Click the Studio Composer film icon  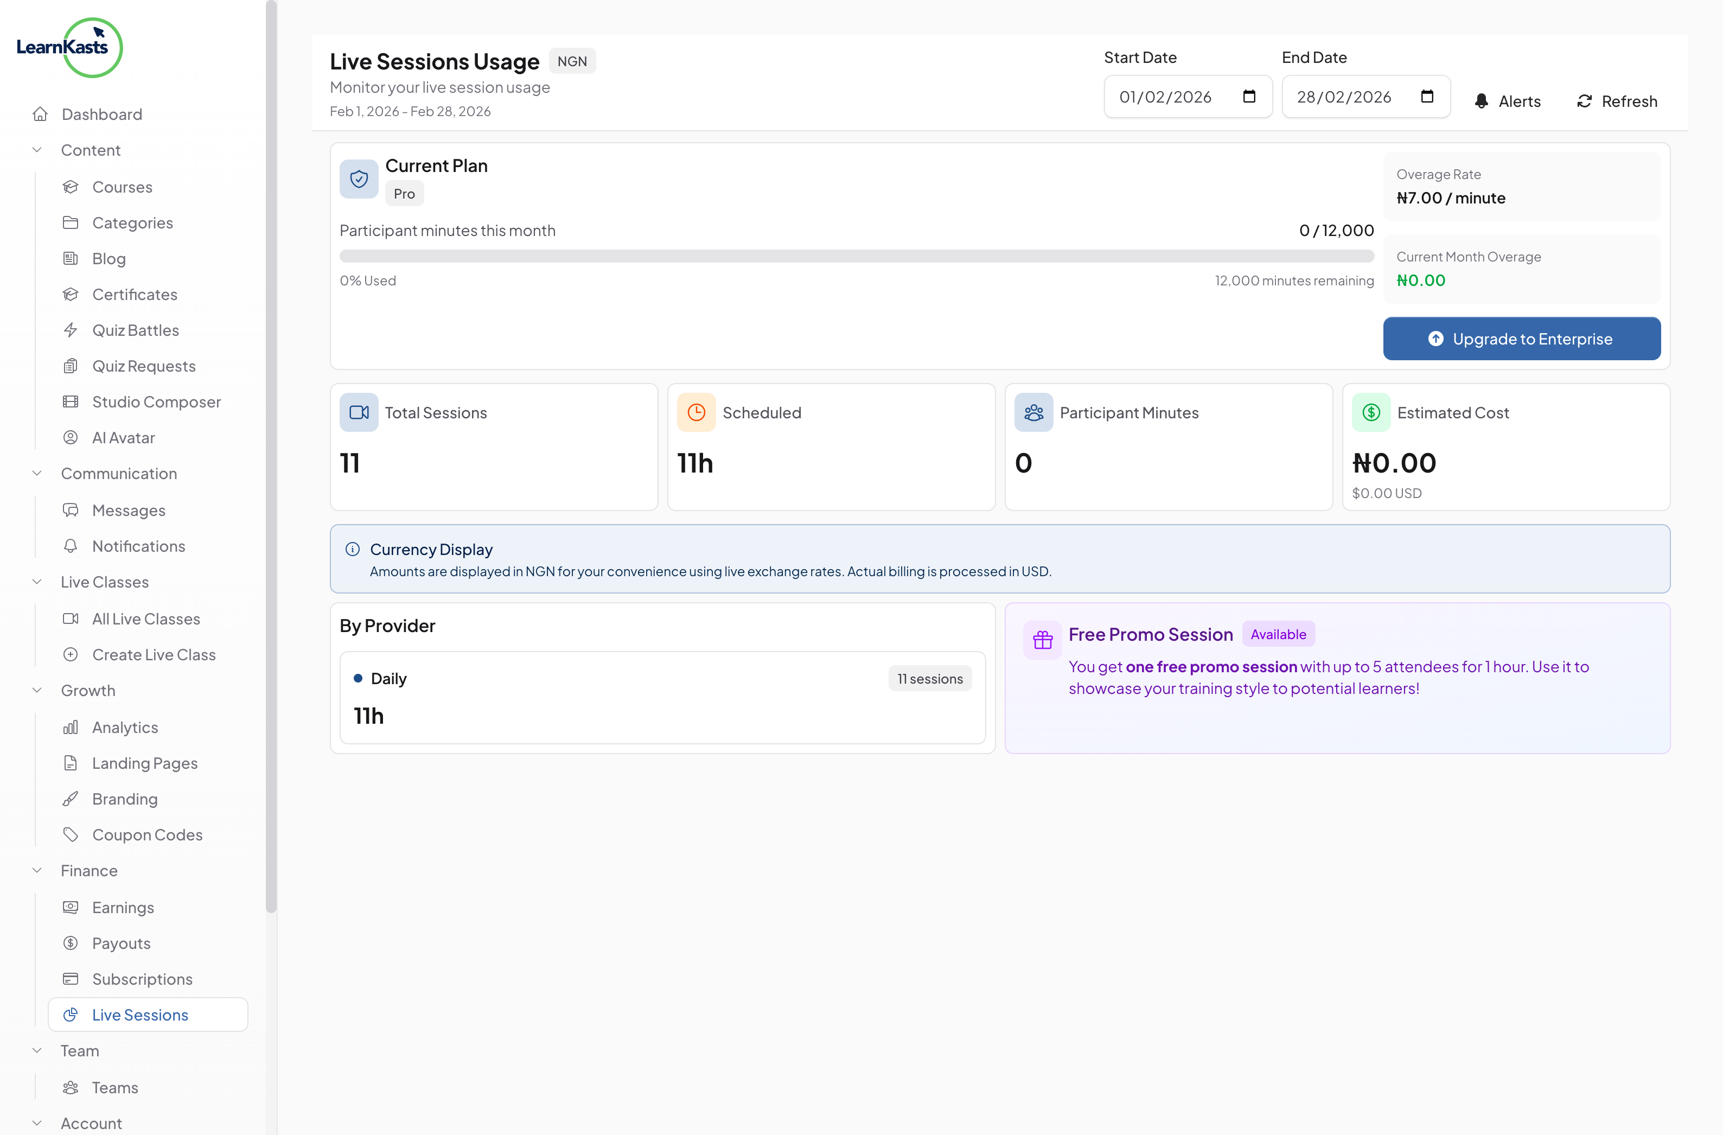70,401
